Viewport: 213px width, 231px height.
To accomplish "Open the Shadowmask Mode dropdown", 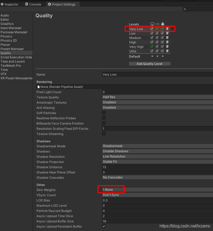I will point(156,146).
